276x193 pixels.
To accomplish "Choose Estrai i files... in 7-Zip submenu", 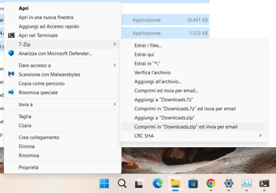I will [x=148, y=45].
